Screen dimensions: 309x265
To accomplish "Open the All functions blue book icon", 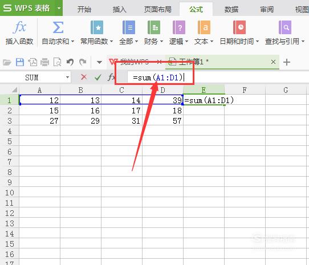I will pyautogui.click(x=129, y=27).
